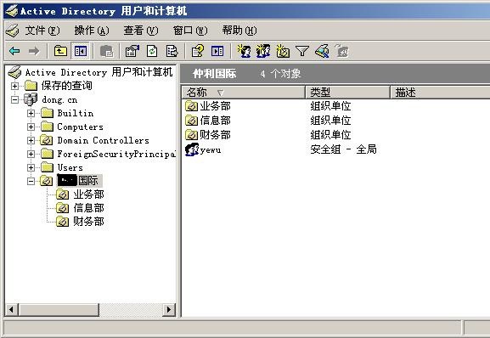490x338 pixels.
Task: Collapse the dong.cn domain node
Action: (14, 99)
